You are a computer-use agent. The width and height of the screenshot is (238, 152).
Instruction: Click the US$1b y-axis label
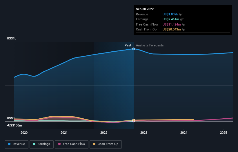[12, 38]
